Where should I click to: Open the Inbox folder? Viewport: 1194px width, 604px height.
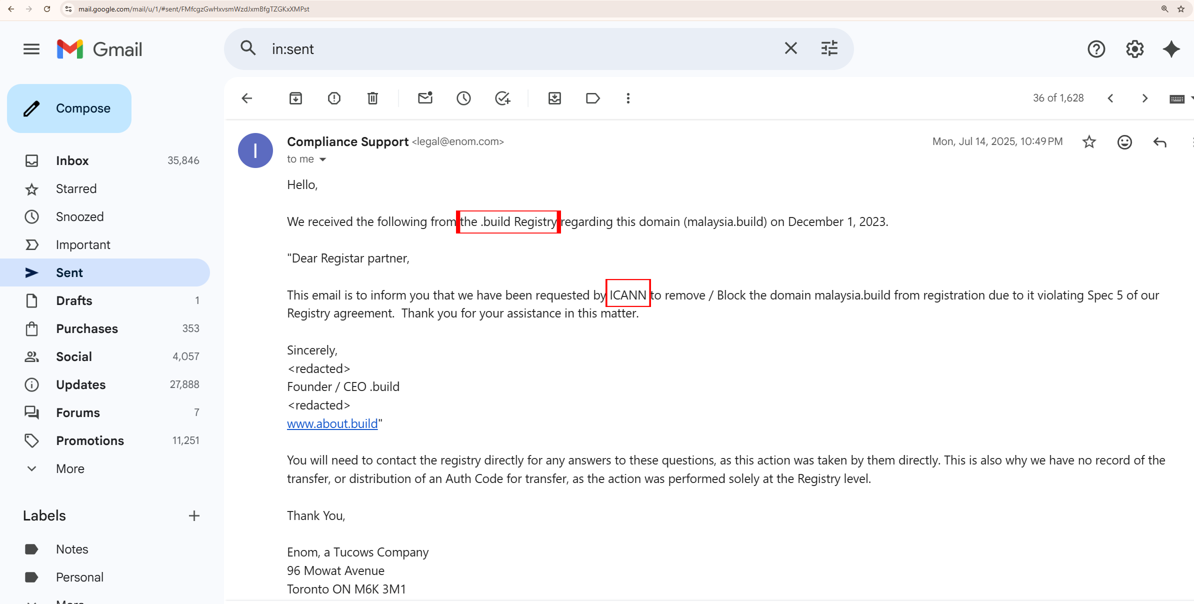(105, 160)
